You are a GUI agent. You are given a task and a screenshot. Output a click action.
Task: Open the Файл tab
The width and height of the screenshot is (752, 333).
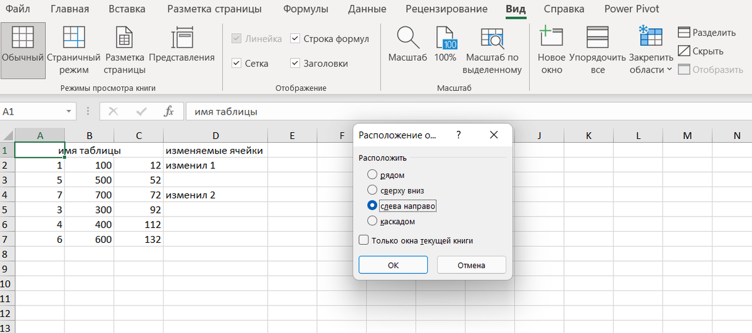[x=18, y=9]
